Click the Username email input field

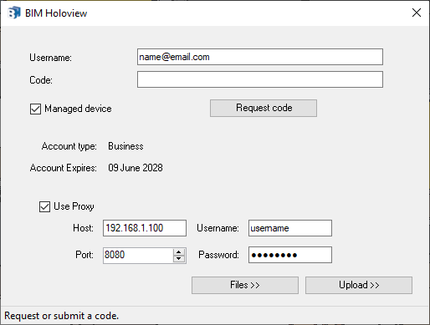point(260,57)
